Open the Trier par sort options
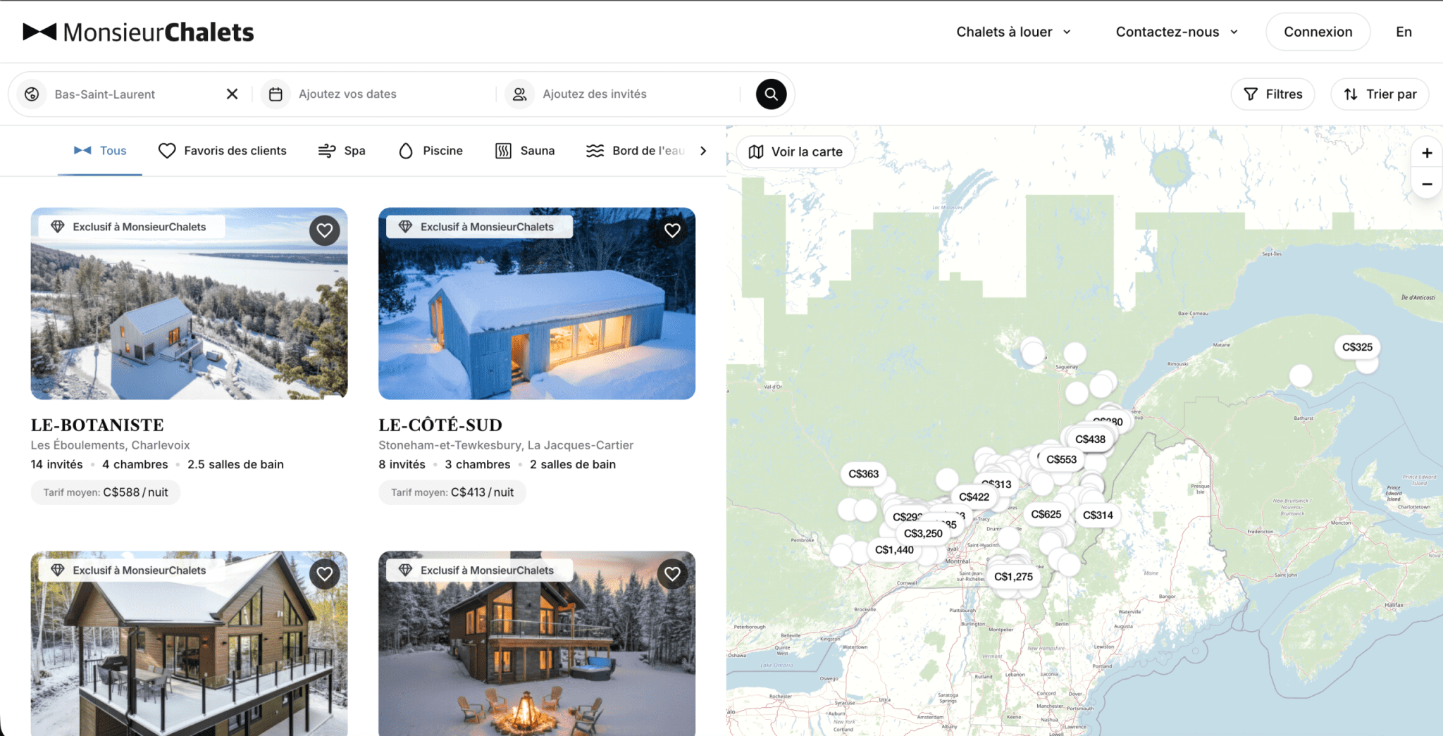 coord(1380,94)
